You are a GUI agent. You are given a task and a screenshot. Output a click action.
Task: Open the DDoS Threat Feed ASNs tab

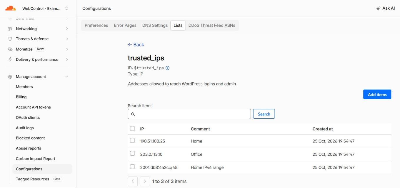pyautogui.click(x=212, y=25)
